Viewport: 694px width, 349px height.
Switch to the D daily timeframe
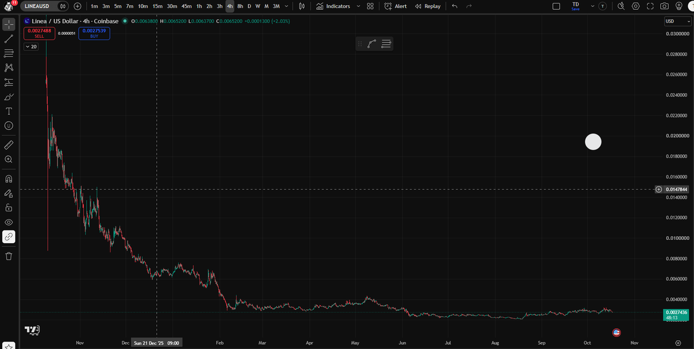(249, 6)
